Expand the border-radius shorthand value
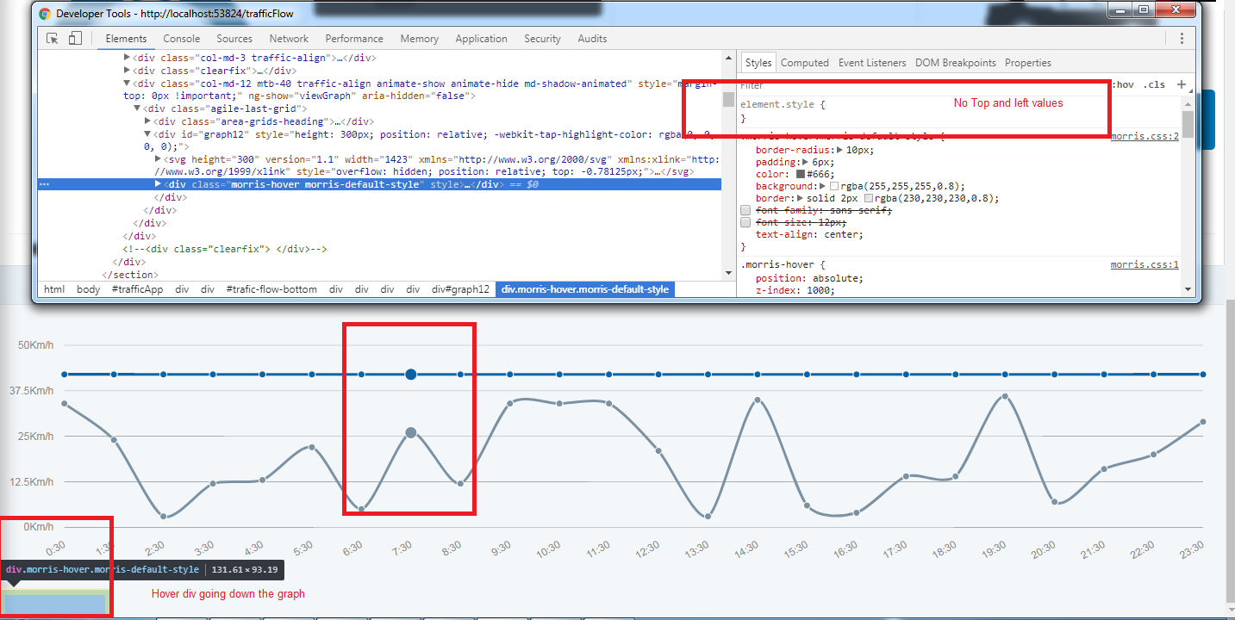The image size is (1235, 620). [x=840, y=150]
